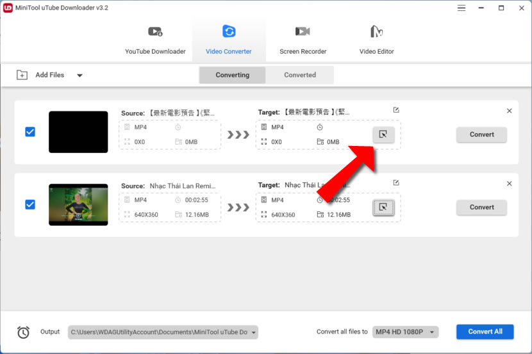The image size is (532, 354).
Task: Select the black thumbnail of first video
Action: (78, 132)
